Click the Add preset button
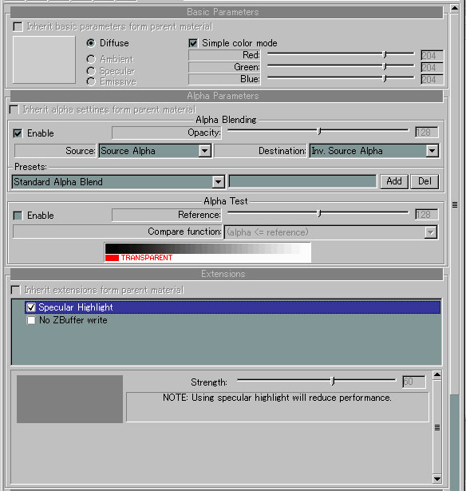This screenshot has width=466, height=491. pyautogui.click(x=394, y=181)
